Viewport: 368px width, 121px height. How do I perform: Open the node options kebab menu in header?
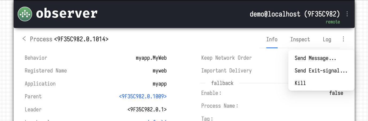pyautogui.click(x=347, y=14)
